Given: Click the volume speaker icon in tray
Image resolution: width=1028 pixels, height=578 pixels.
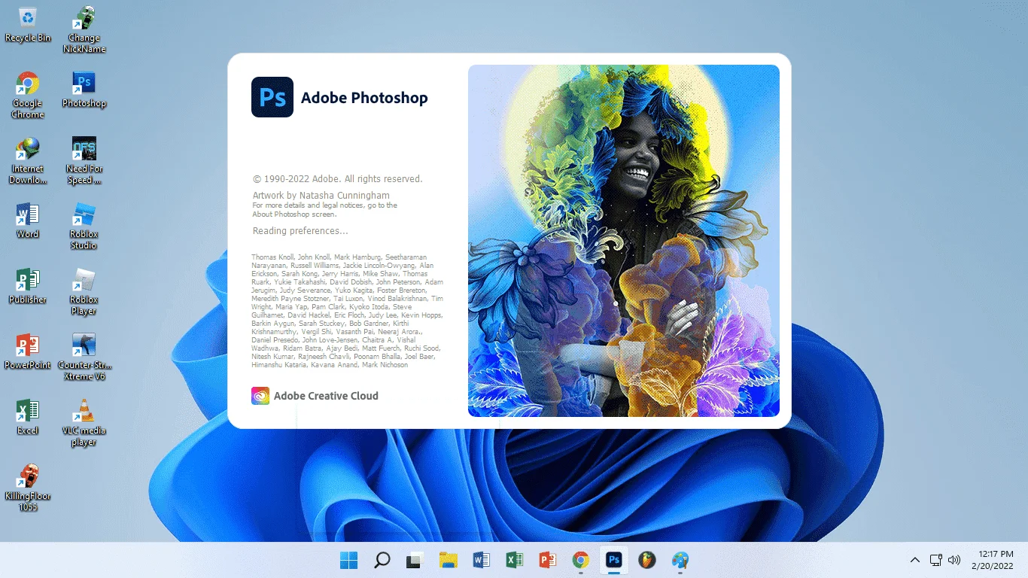Looking at the screenshot, I should pos(954,560).
